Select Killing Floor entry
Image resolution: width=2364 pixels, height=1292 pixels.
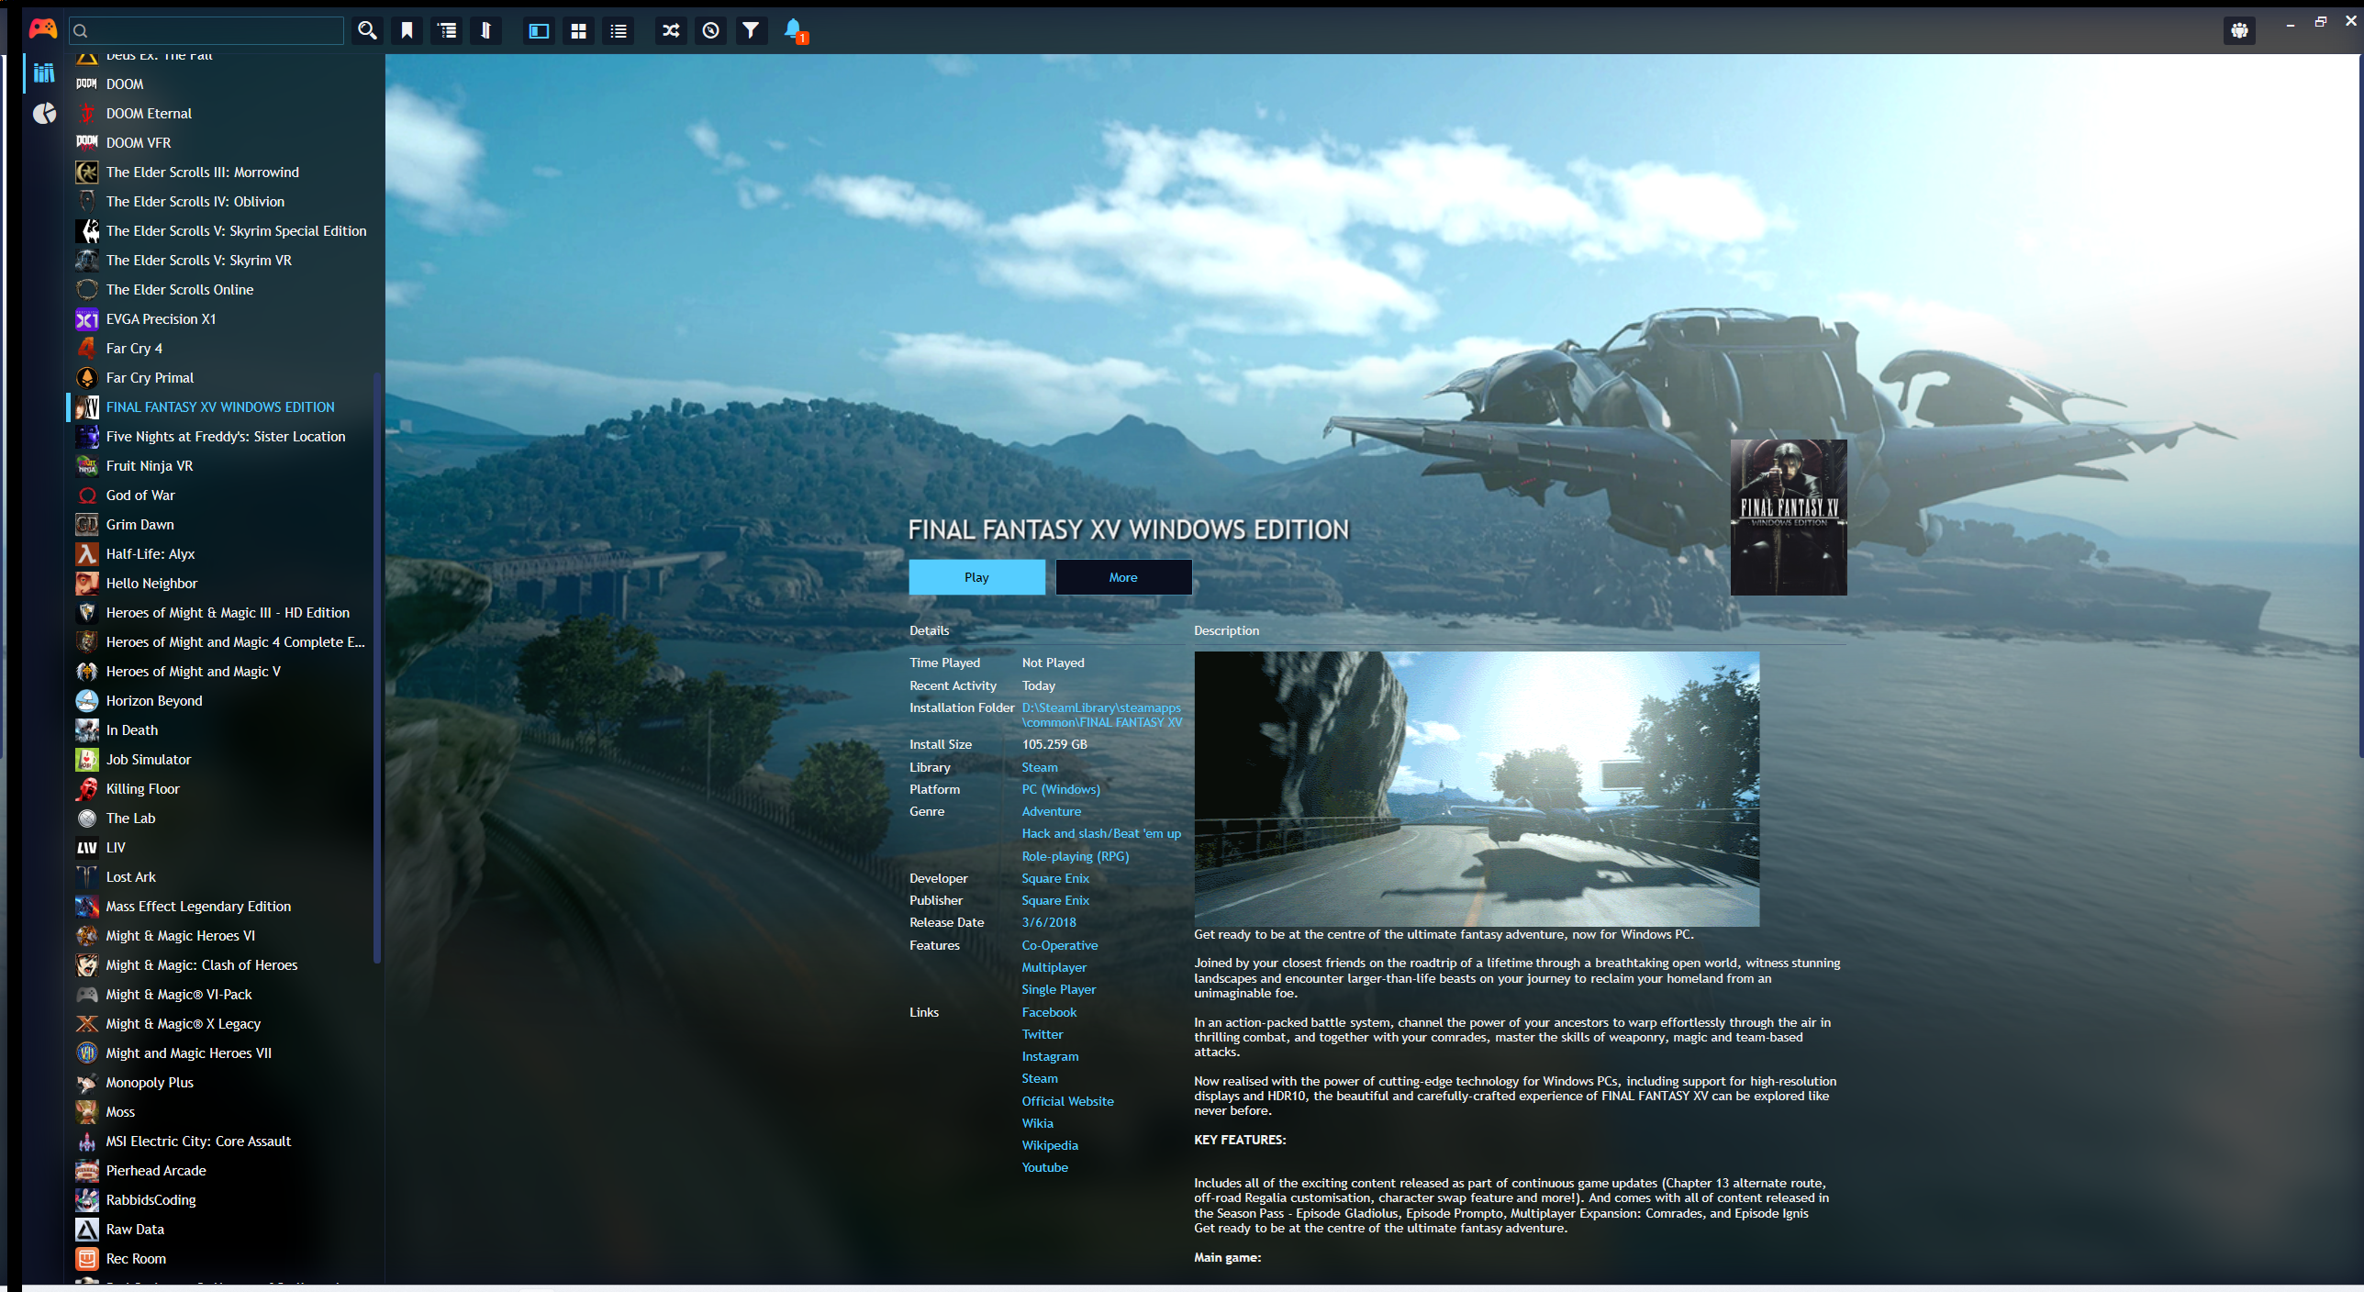[225, 788]
